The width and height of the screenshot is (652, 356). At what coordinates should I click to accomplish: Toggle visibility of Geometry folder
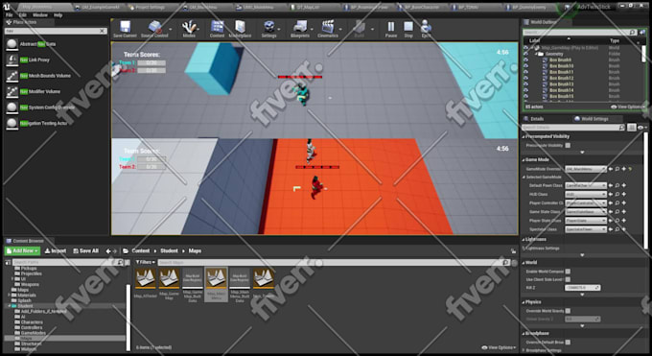(x=526, y=54)
